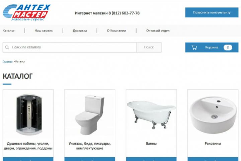Open the Ванны category title
Screen dimensions: 241x161
(x=151, y=144)
